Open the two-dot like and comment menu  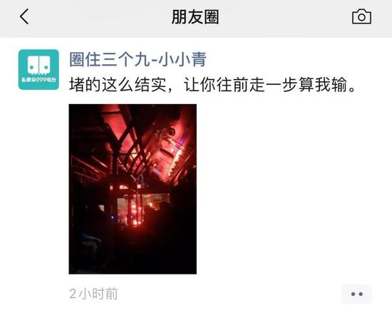click(357, 294)
